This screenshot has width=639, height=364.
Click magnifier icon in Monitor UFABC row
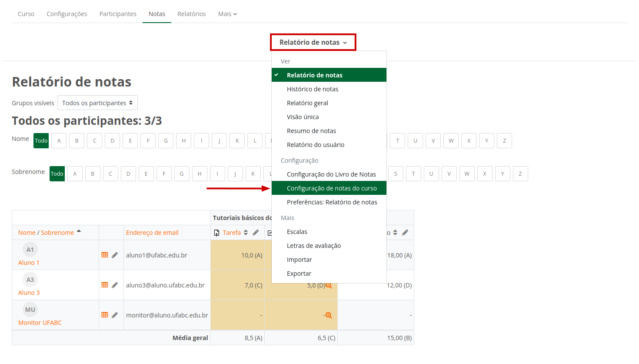[x=329, y=315]
